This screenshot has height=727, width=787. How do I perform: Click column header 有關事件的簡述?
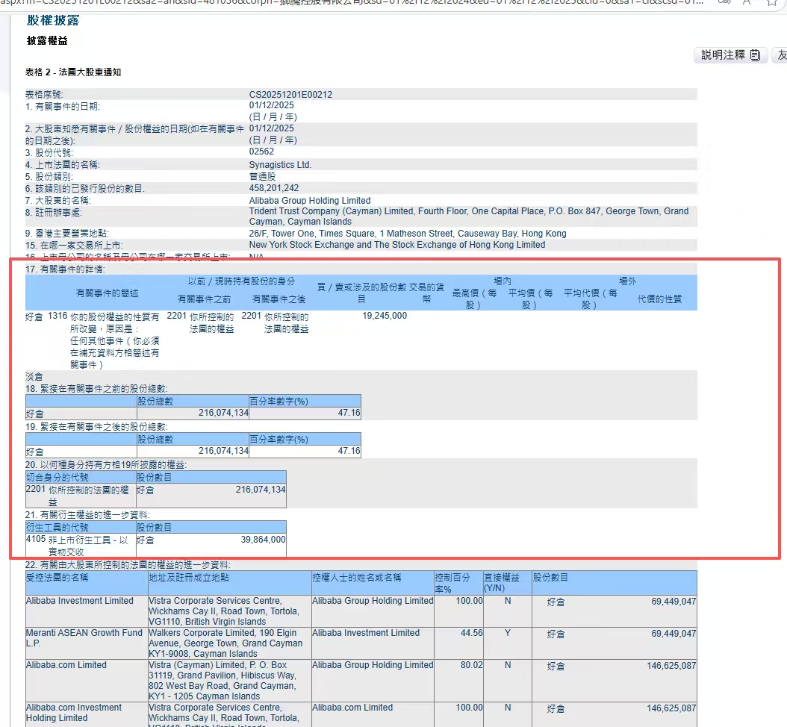107,293
